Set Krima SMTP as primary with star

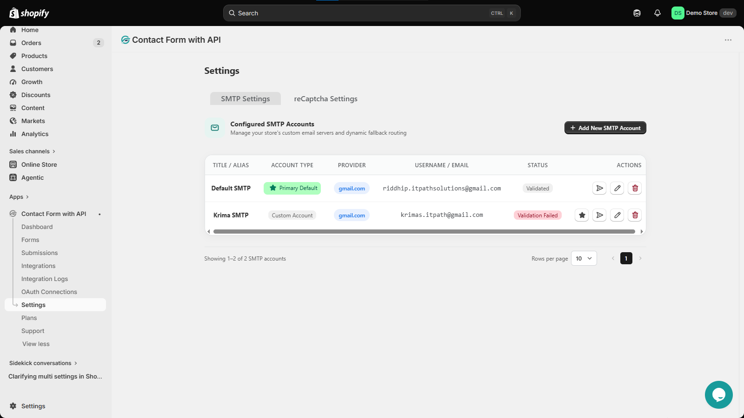[x=582, y=215]
